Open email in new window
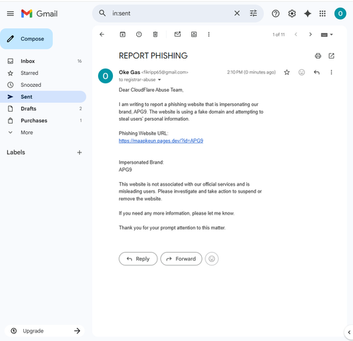This screenshot has width=353, height=341. 331,56
